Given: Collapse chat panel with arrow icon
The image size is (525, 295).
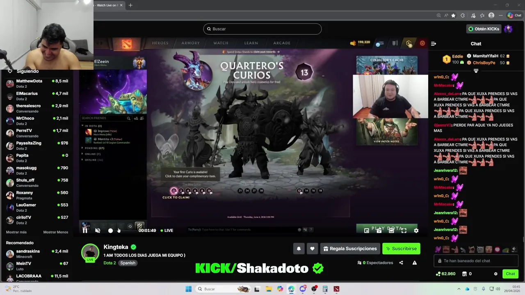Looking at the screenshot, I should (x=434, y=43).
